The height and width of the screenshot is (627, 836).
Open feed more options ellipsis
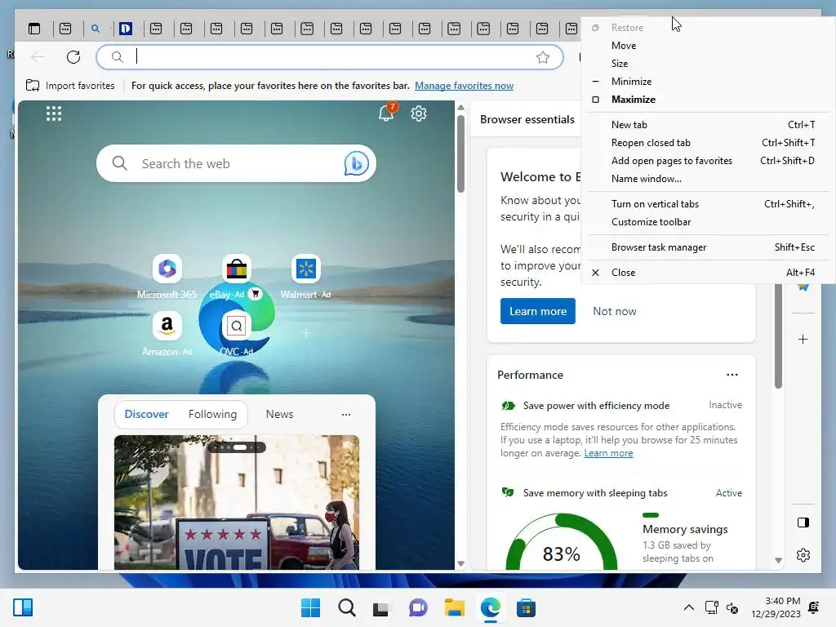pos(346,414)
